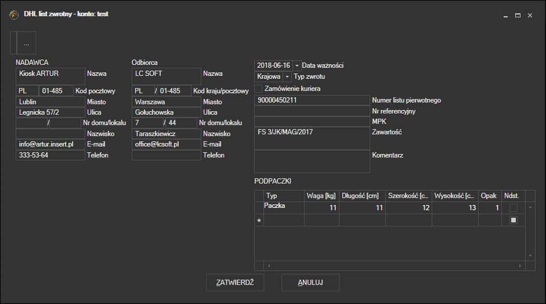This screenshot has height=304, width=546.
Task: Click the Długość [cm] column header
Action: click(362, 196)
